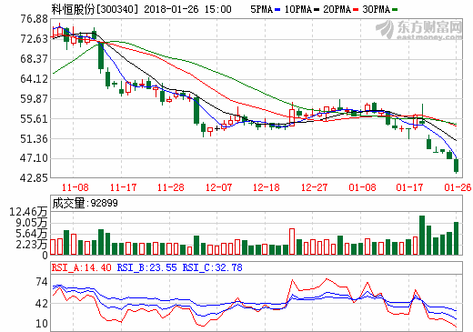The height and width of the screenshot is (332, 473).
Task: Click the last green candlestick on 01-26
Action: 456,166
